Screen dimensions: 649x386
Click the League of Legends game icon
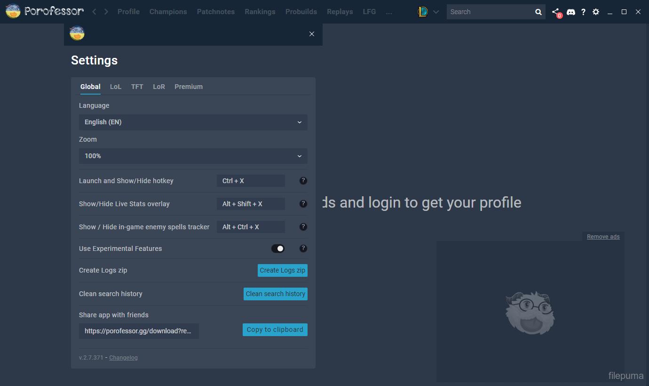pyautogui.click(x=423, y=12)
